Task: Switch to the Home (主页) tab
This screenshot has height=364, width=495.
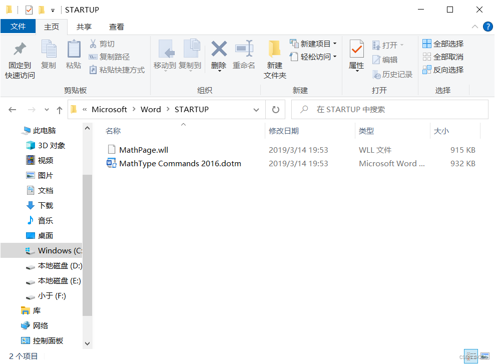Action: pos(52,27)
